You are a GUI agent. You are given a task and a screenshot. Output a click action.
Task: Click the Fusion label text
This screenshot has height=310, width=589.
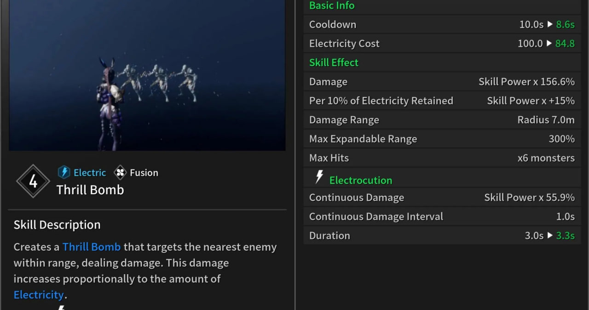[144, 173]
